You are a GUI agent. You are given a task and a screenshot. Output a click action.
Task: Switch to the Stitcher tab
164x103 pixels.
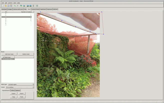coord(55,9)
